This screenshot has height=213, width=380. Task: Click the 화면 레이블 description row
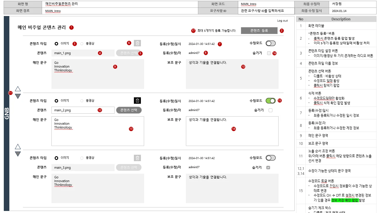coord(336,26)
